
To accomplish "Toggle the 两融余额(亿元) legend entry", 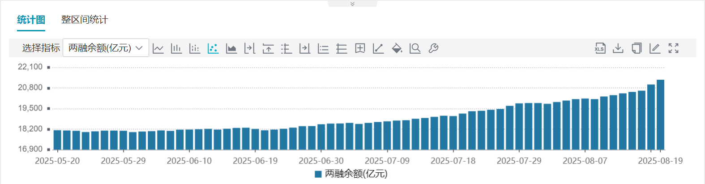I will pos(351,174).
